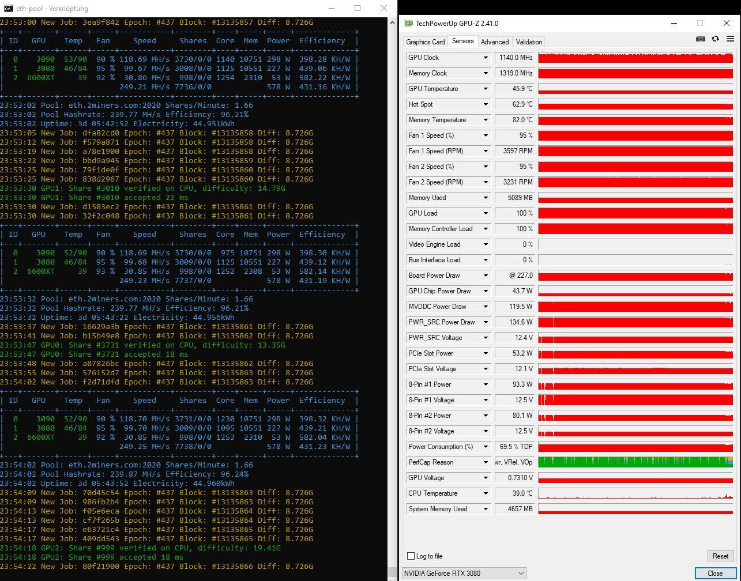Click 'Share #3731 accepted 18 ms' console line
The height and width of the screenshot is (581, 741).
tap(94, 354)
